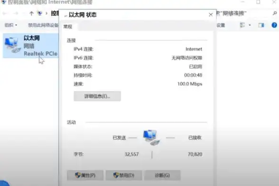
Task: Click the Up arrow in Network Connections window
Action: point(31,13)
